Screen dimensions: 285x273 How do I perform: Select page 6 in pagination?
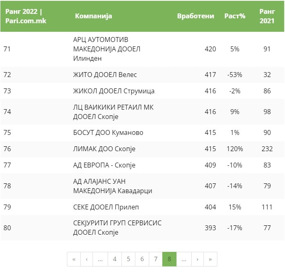coord(142,259)
